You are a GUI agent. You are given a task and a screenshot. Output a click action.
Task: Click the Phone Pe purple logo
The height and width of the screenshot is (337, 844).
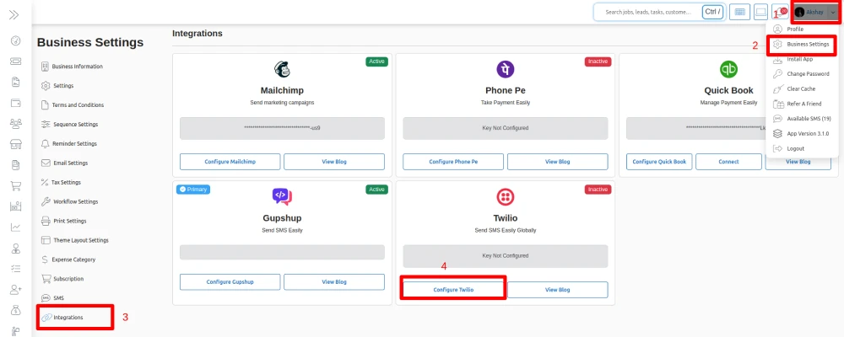tap(506, 69)
